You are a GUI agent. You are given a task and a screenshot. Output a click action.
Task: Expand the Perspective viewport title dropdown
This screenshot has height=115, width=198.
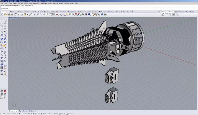tap(18, 18)
